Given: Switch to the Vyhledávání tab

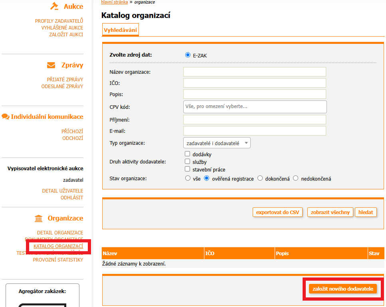Looking at the screenshot, I should (121, 30).
